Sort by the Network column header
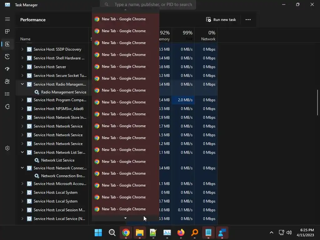 coord(206,36)
